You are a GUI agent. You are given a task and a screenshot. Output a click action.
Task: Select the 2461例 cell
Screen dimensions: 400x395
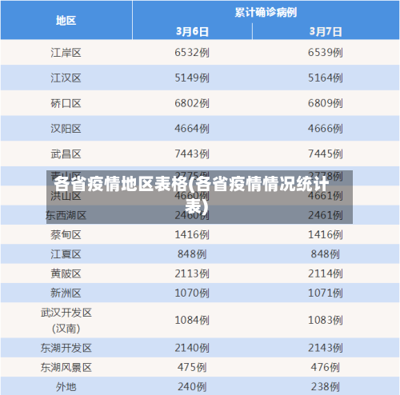[326, 215]
